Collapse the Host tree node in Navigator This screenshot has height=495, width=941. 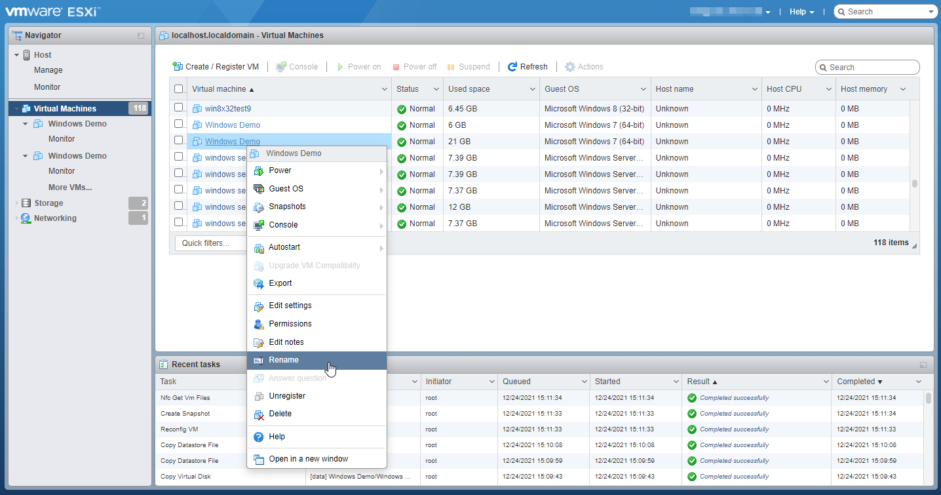(x=16, y=55)
